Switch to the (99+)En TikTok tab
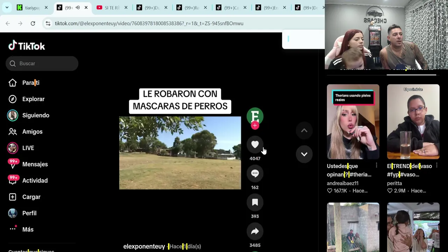The width and height of the screenshot is (448, 252). [271, 7]
